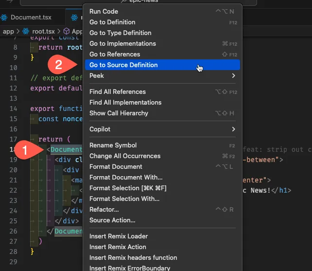The width and height of the screenshot is (312, 271).
Task: Choose Go to Implementations
Action: click(x=162, y=44)
